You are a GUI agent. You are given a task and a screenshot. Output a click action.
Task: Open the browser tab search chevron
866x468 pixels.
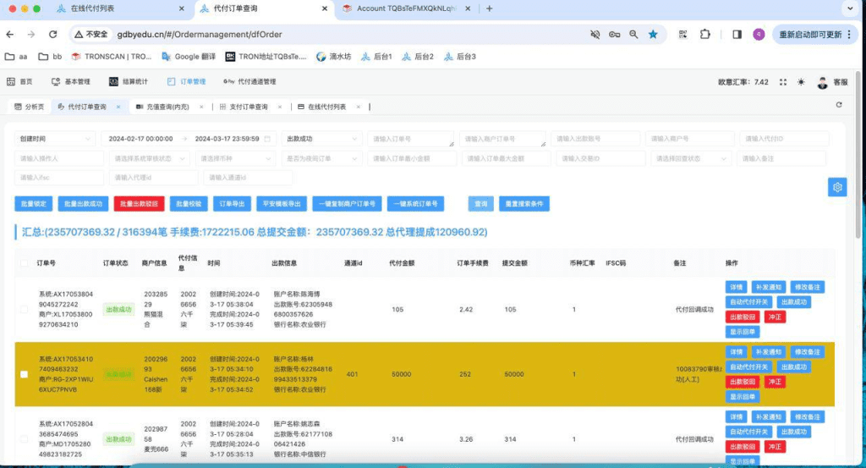[850, 8]
